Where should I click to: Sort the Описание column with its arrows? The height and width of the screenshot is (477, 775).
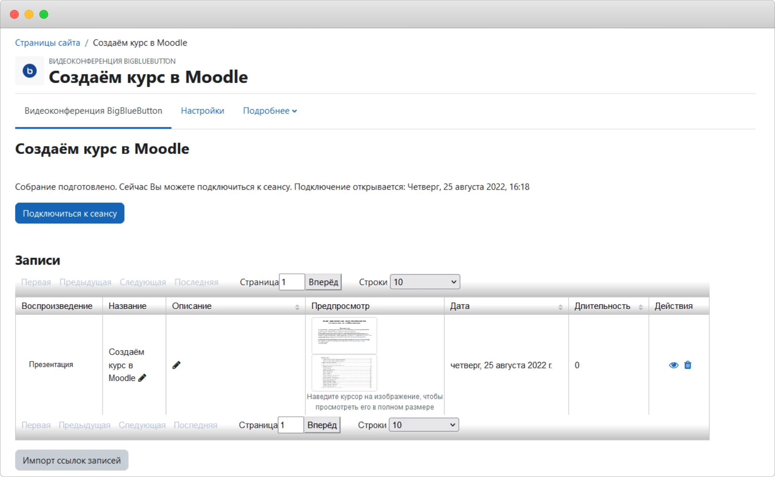[x=297, y=306]
